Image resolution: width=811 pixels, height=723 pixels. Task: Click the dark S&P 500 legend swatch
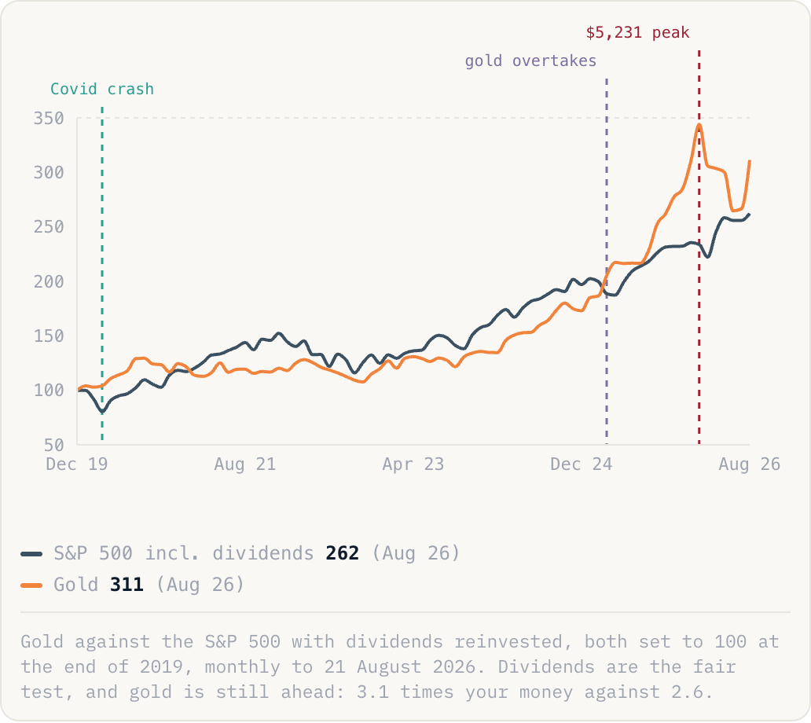point(31,554)
